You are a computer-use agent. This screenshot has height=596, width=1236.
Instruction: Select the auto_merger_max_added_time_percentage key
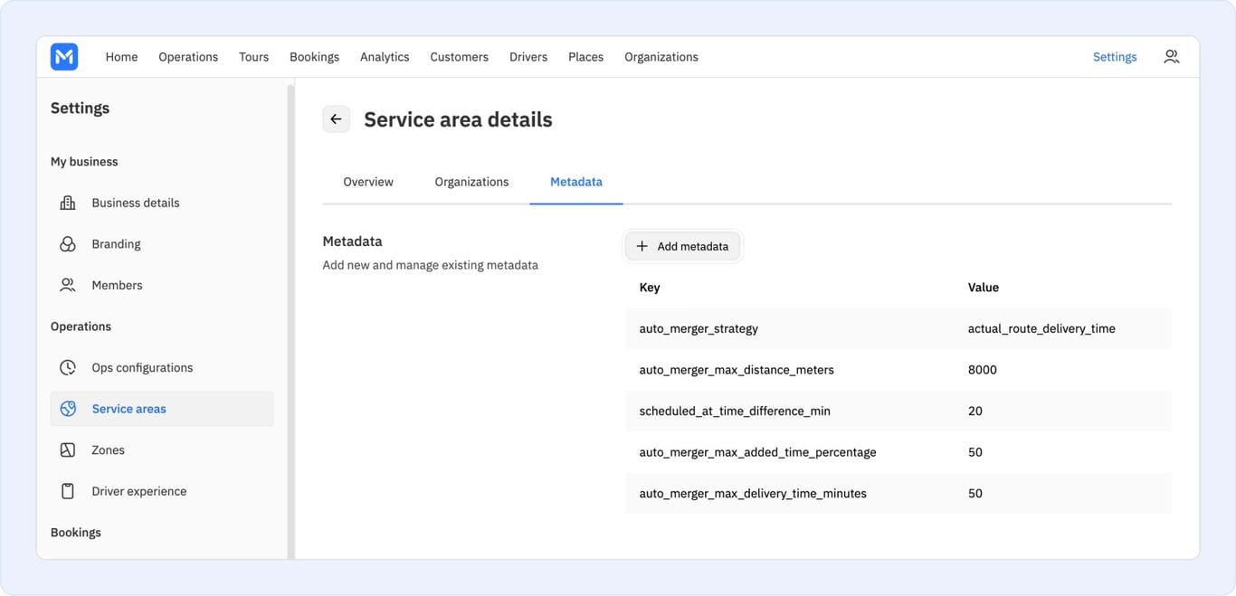pyautogui.click(x=757, y=452)
